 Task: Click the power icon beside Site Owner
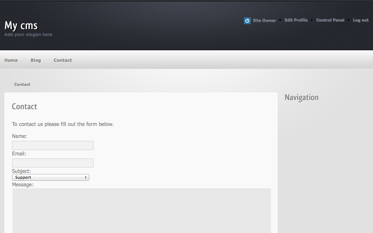click(247, 20)
